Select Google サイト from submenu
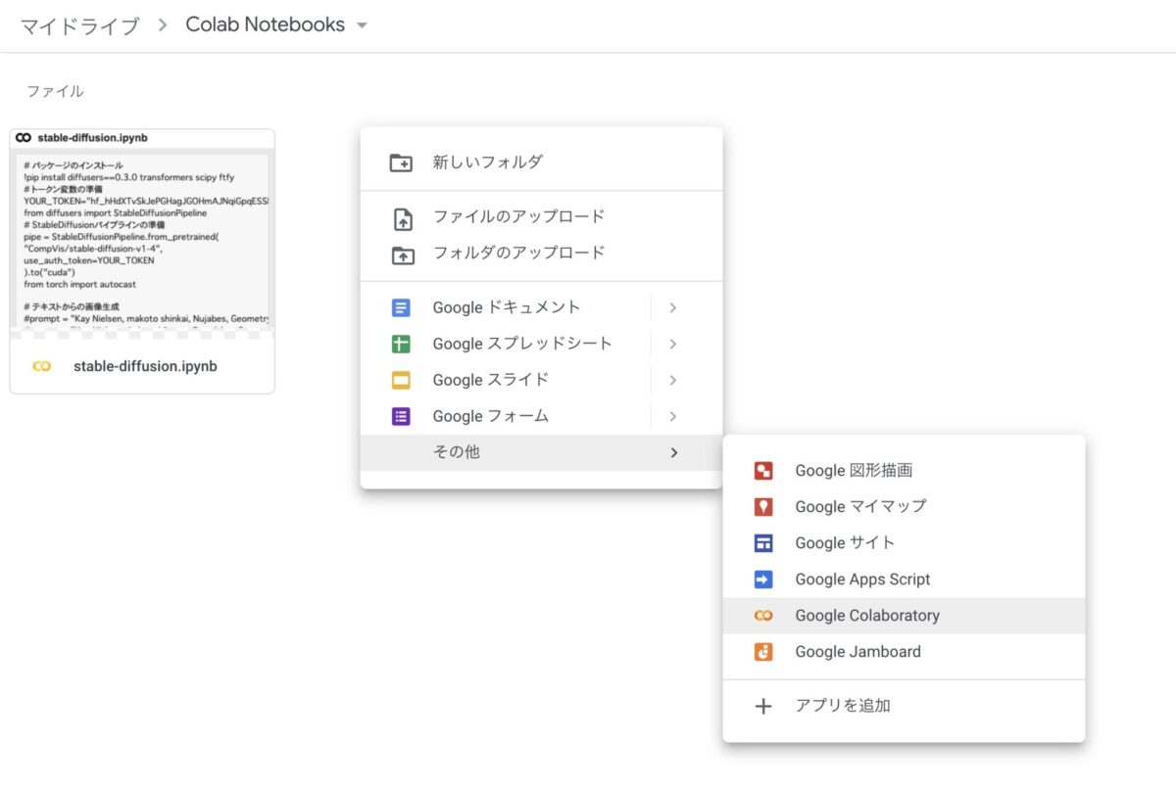1176x790 pixels. tap(904, 543)
